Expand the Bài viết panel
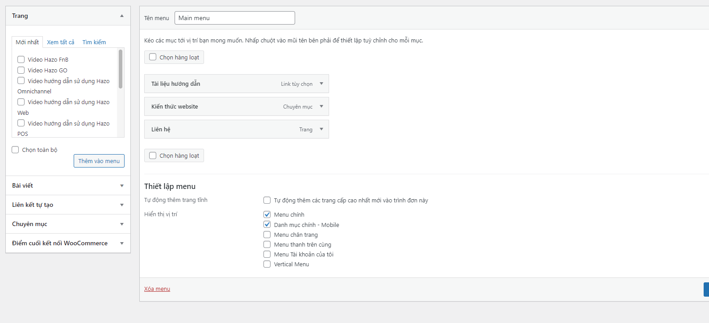 (122, 186)
